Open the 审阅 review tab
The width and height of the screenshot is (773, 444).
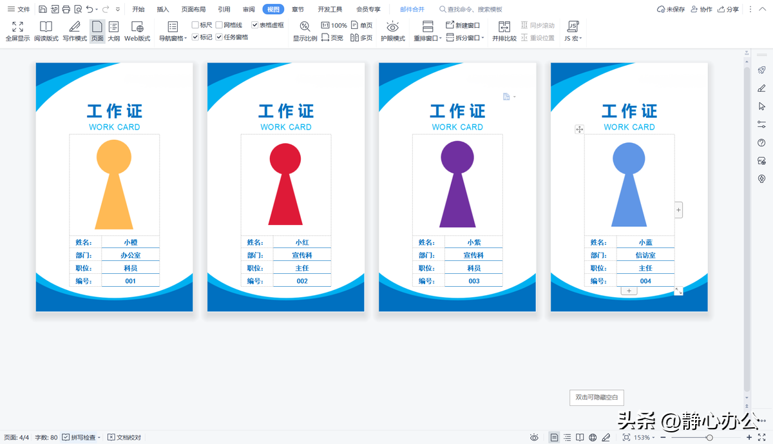(x=249, y=10)
